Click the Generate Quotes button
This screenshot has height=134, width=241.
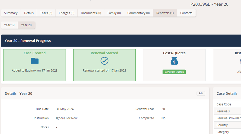[x=174, y=72]
